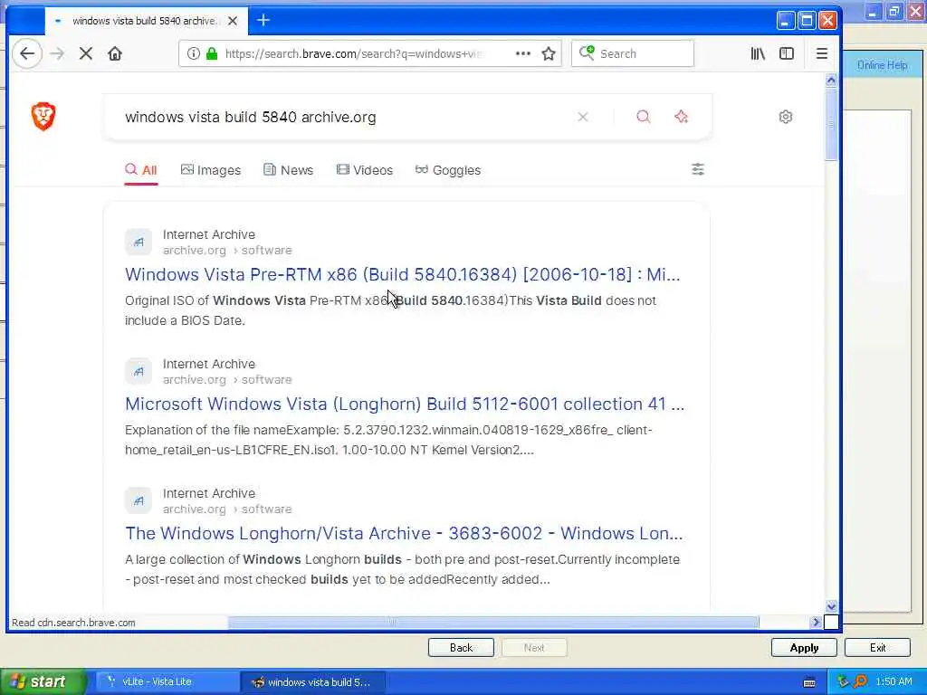Open The Windows Longhorn/Vista Archive link
The height and width of the screenshot is (695, 927).
404,533
